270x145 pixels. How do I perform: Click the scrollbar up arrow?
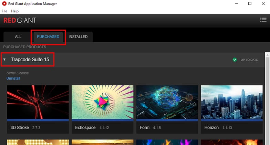(267, 55)
